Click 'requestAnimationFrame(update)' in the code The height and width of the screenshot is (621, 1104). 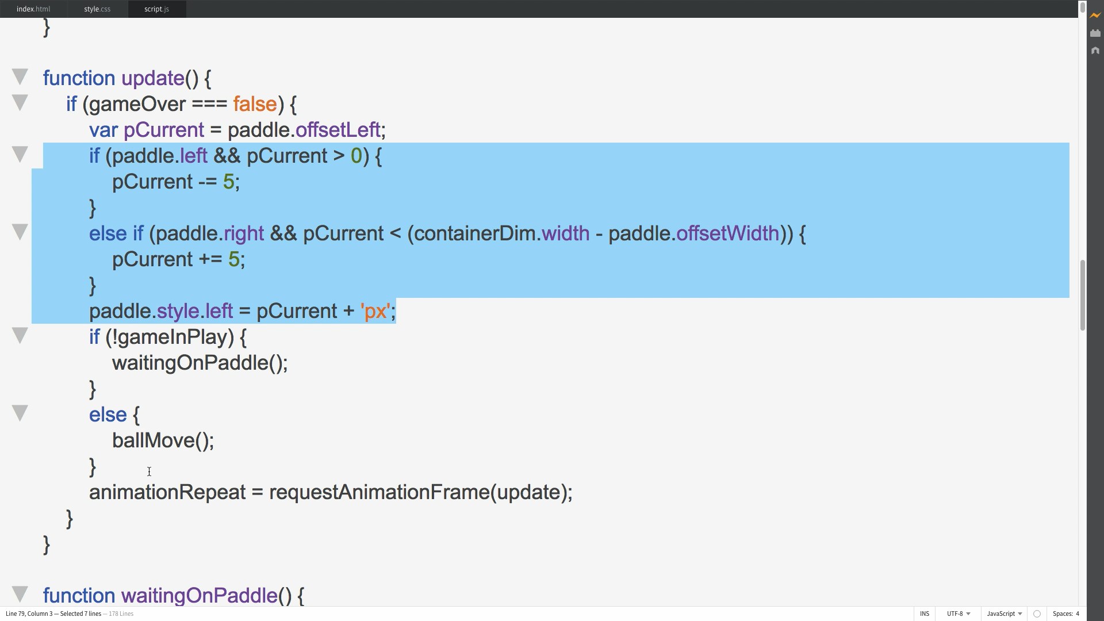click(x=418, y=492)
